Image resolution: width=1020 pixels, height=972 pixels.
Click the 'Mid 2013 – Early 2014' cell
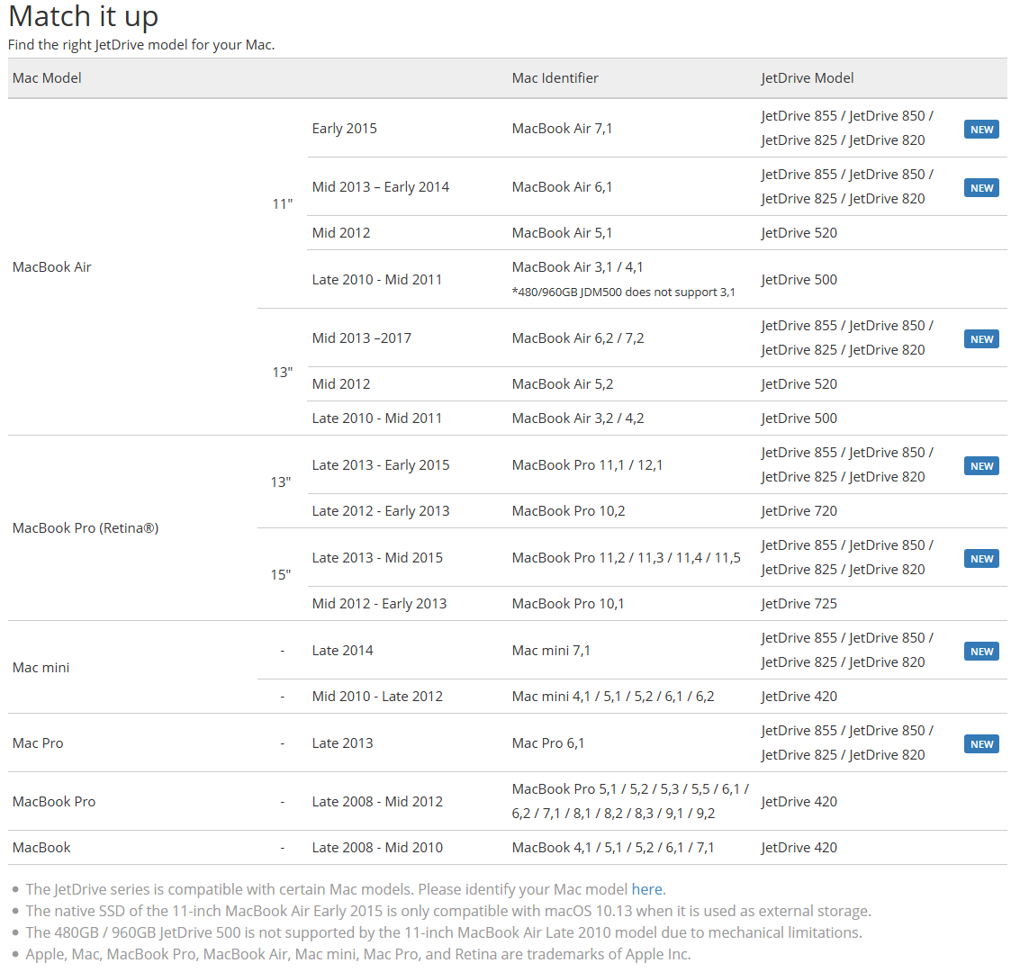point(381,187)
